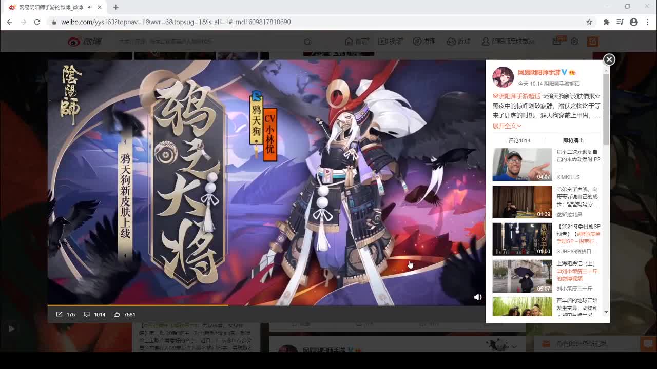
Task: Expand full text with 展开全文
Action: click(507, 126)
